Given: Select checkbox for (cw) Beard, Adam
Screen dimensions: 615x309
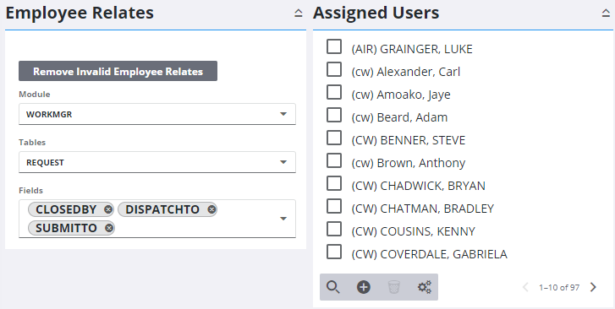Looking at the screenshot, I should (334, 115).
